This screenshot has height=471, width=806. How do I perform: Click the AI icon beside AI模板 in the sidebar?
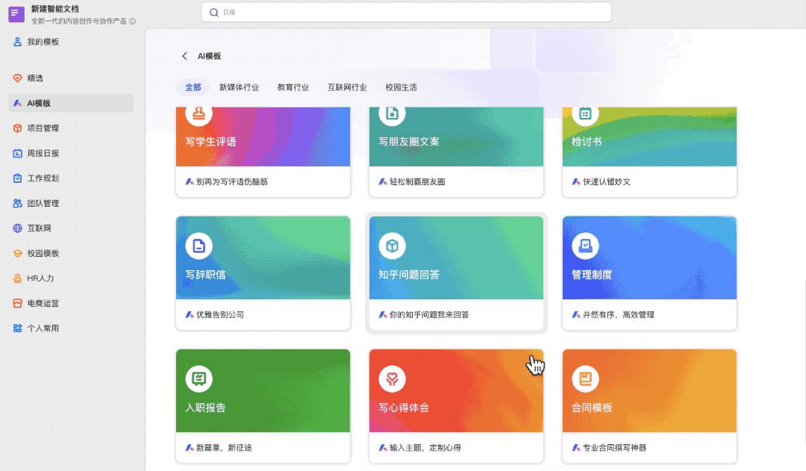(x=17, y=103)
